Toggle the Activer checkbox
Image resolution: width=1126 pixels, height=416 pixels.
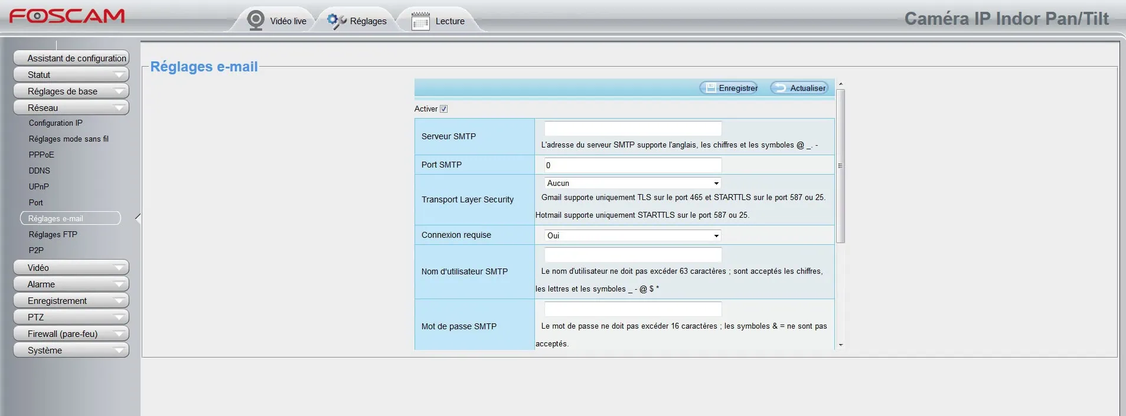coord(444,109)
